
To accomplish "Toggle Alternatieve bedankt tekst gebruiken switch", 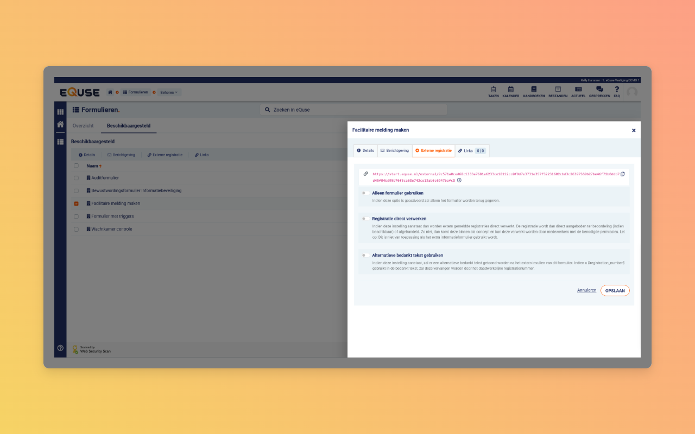I will click(366, 255).
